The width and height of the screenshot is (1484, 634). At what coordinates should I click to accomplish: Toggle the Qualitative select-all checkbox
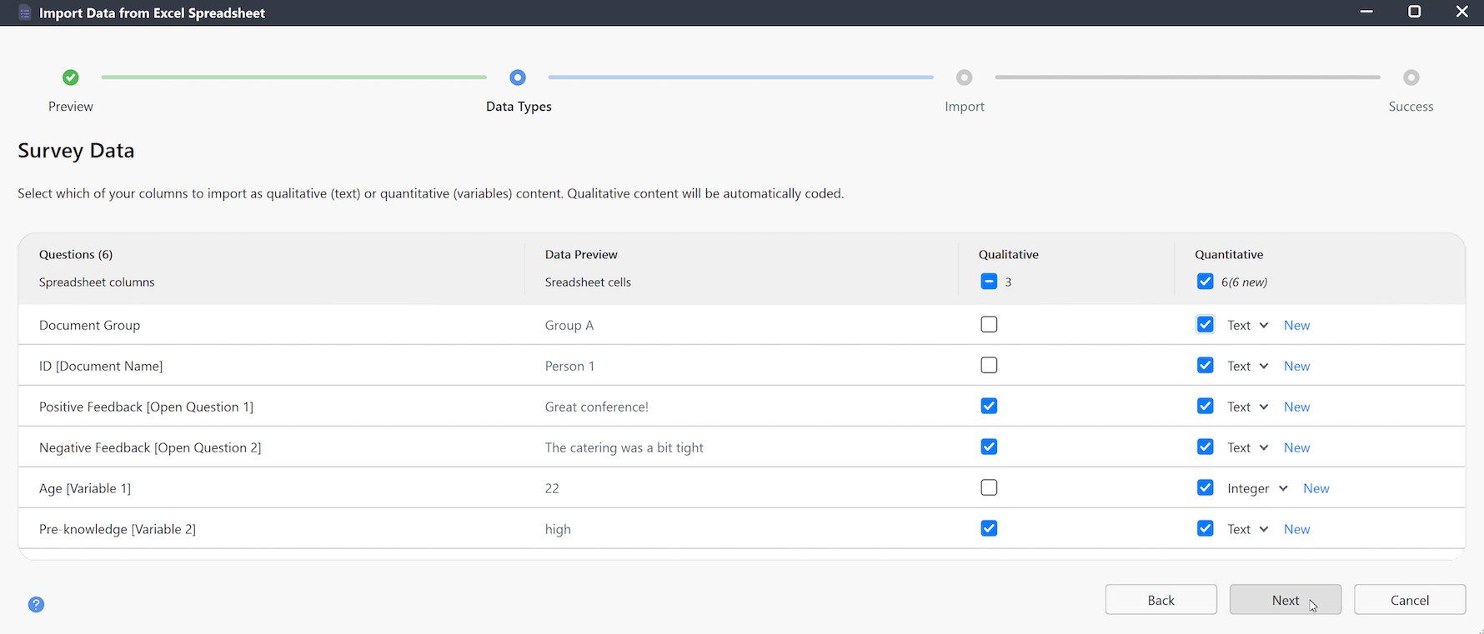click(989, 282)
